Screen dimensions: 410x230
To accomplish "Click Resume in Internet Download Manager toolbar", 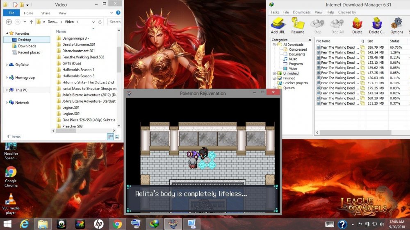I will pyautogui.click(x=298, y=25).
